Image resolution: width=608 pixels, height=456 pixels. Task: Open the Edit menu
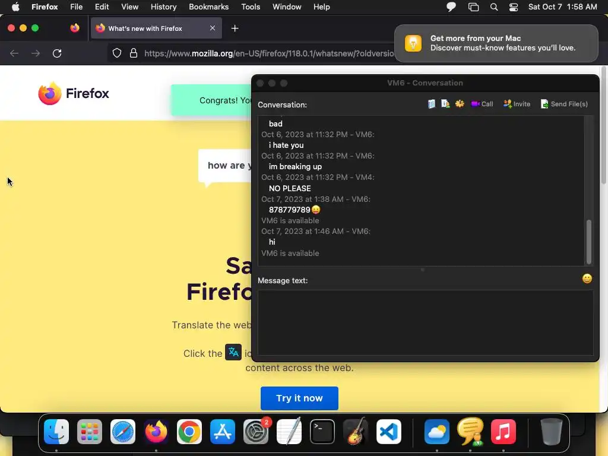102,7
